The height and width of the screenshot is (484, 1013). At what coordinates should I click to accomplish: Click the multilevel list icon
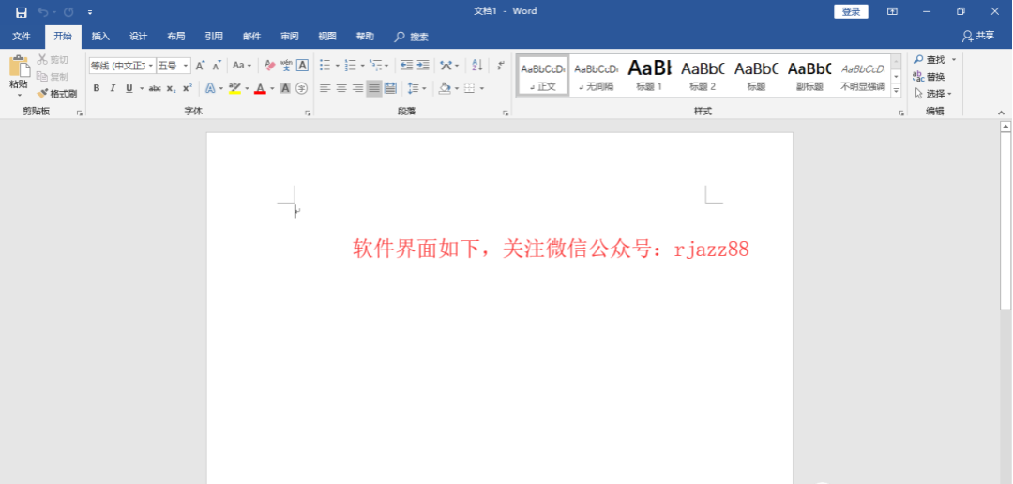(376, 66)
